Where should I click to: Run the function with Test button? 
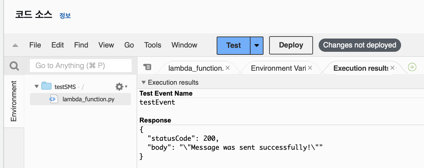click(233, 45)
